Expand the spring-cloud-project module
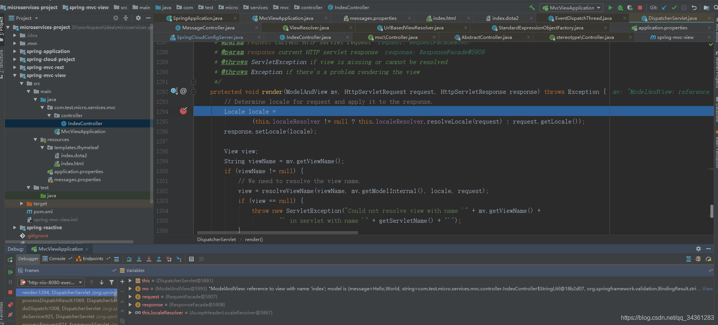This screenshot has width=718, height=325. tap(15, 60)
